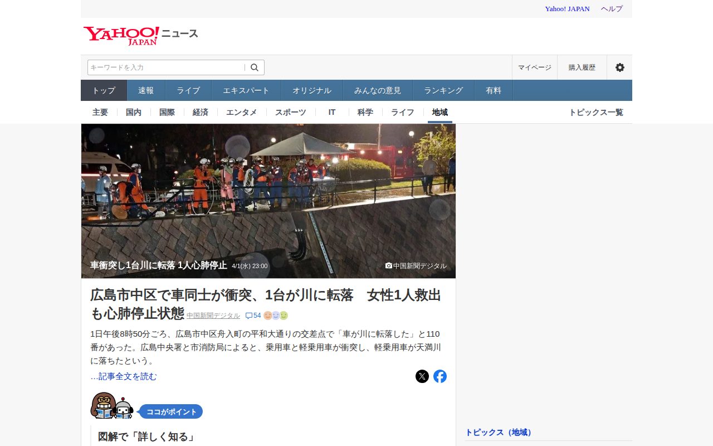
Task: Select the 国内 category
Action: pyautogui.click(x=134, y=112)
